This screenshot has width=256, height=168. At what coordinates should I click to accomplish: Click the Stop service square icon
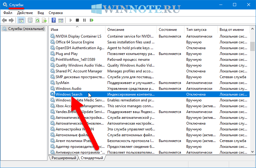tap(77, 20)
